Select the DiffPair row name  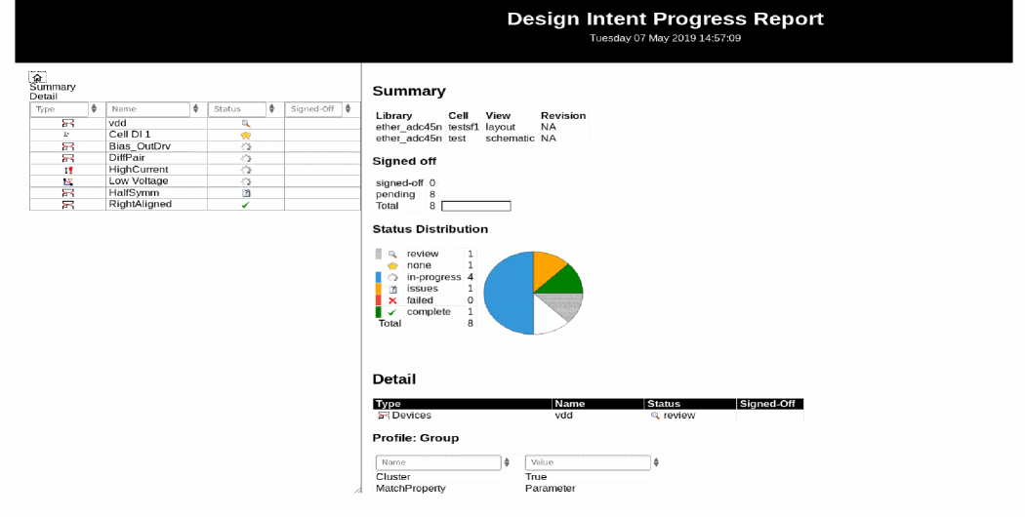pos(127,158)
